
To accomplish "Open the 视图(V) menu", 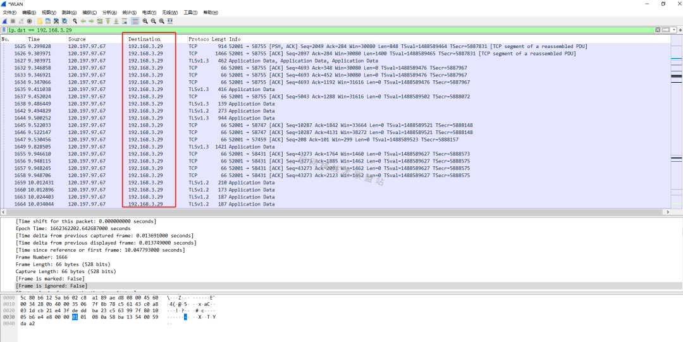I will (x=49, y=12).
